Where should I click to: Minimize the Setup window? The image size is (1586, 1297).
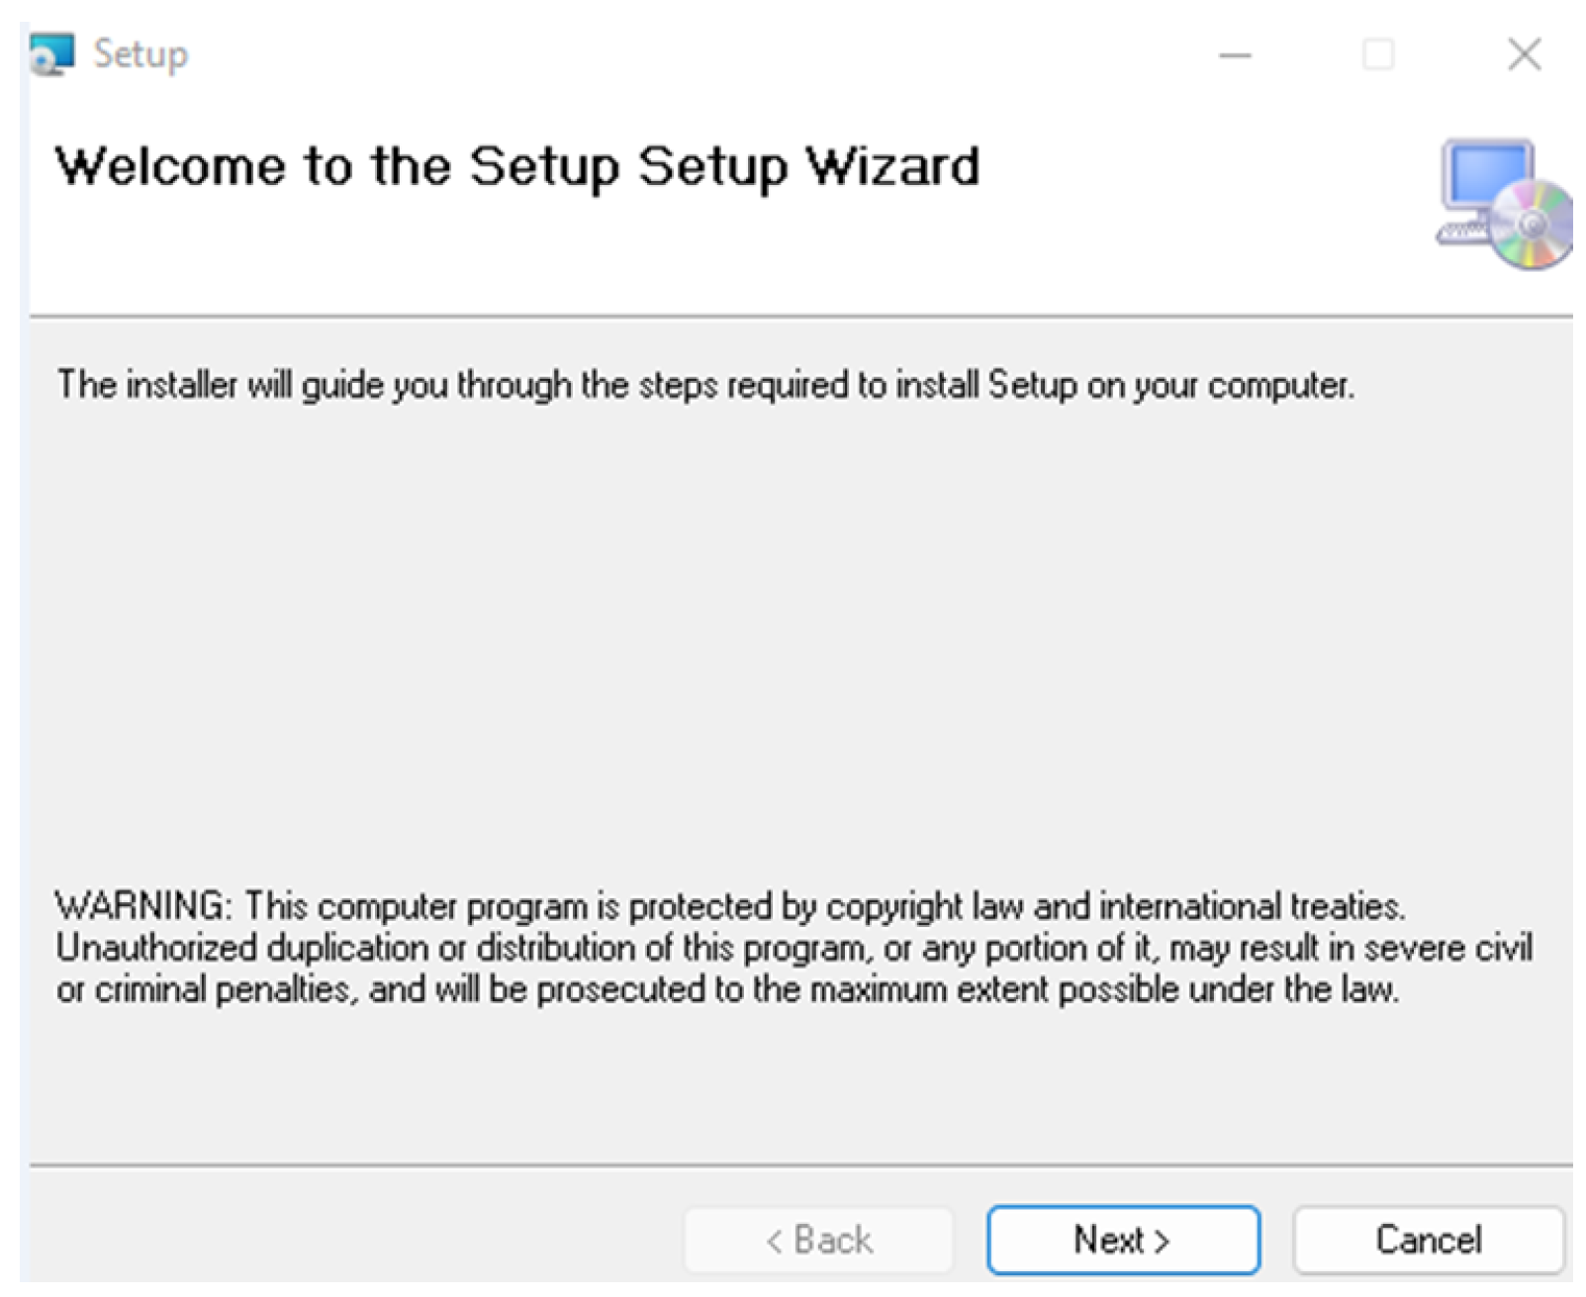(x=1235, y=55)
